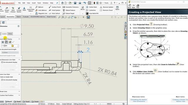Open next topic Creating a Broken-Out Section View

(x=180, y=100)
